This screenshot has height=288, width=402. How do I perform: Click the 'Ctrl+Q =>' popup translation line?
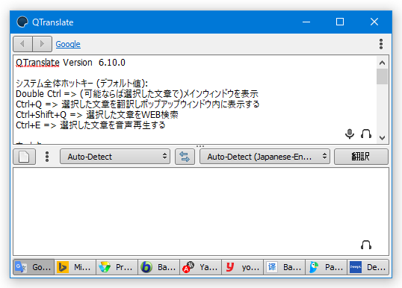(137, 104)
